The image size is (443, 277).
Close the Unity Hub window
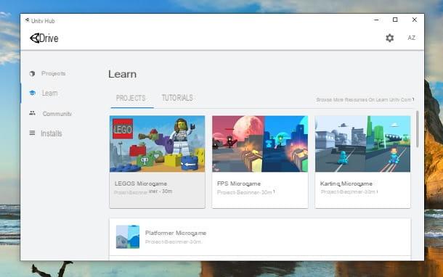(x=415, y=20)
